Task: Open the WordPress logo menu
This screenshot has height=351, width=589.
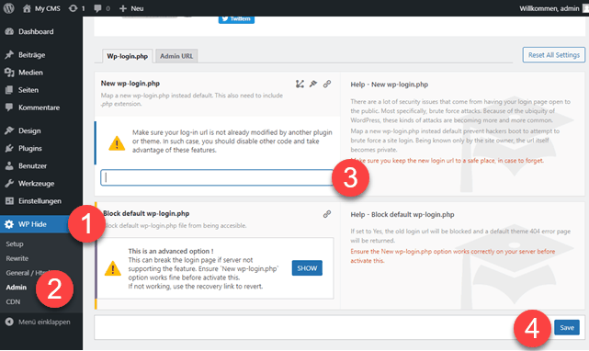Action: (8, 8)
